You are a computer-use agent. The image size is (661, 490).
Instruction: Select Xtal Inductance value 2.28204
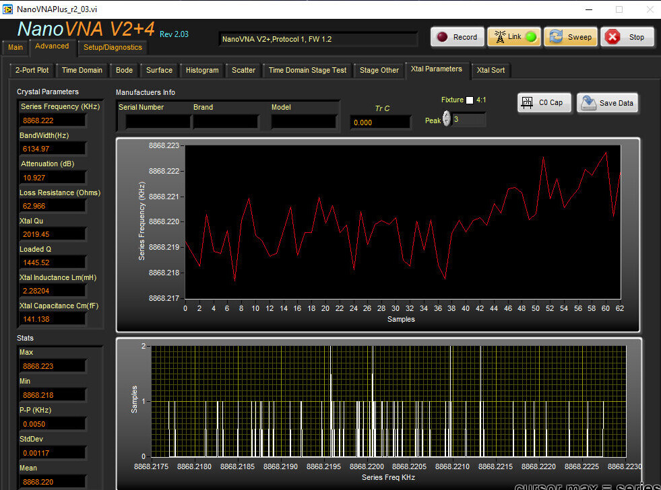(x=53, y=291)
